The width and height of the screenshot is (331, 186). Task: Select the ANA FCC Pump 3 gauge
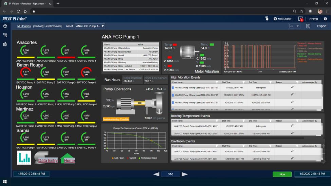tap(66, 51)
